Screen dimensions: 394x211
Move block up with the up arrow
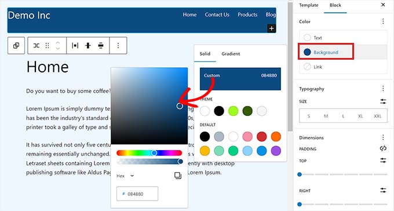58,43
